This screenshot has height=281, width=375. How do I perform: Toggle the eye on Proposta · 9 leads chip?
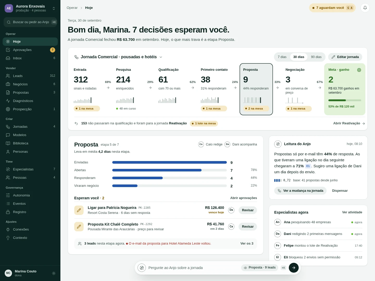coord(245,268)
